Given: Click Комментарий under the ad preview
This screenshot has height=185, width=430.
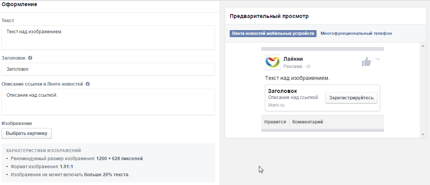Looking at the screenshot, I should tap(308, 122).
